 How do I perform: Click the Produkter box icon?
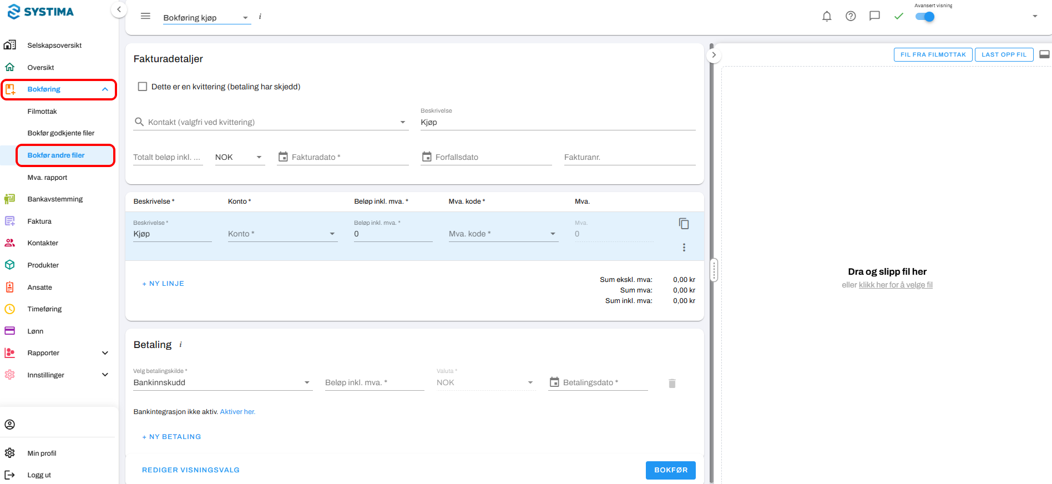point(9,265)
